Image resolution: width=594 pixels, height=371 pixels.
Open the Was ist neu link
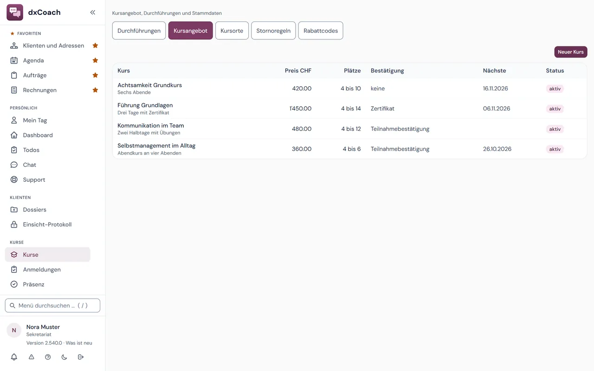click(79, 343)
